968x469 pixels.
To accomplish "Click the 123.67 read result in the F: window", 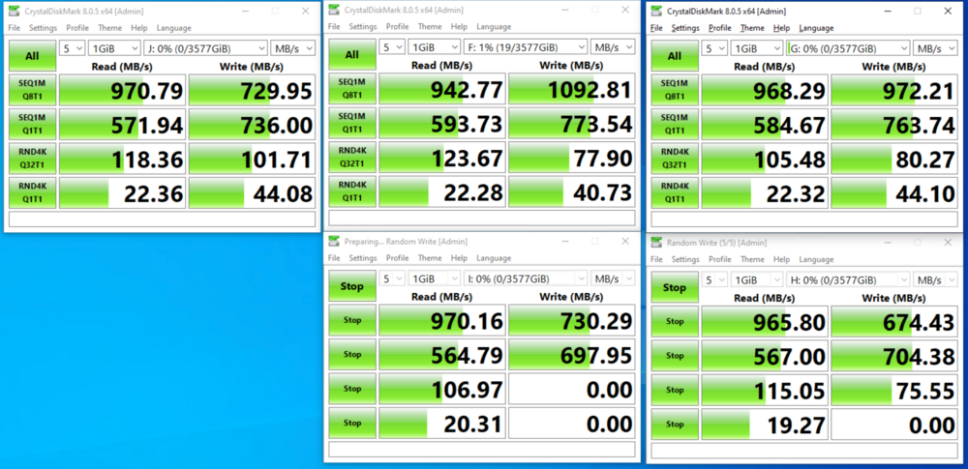I will pos(442,158).
